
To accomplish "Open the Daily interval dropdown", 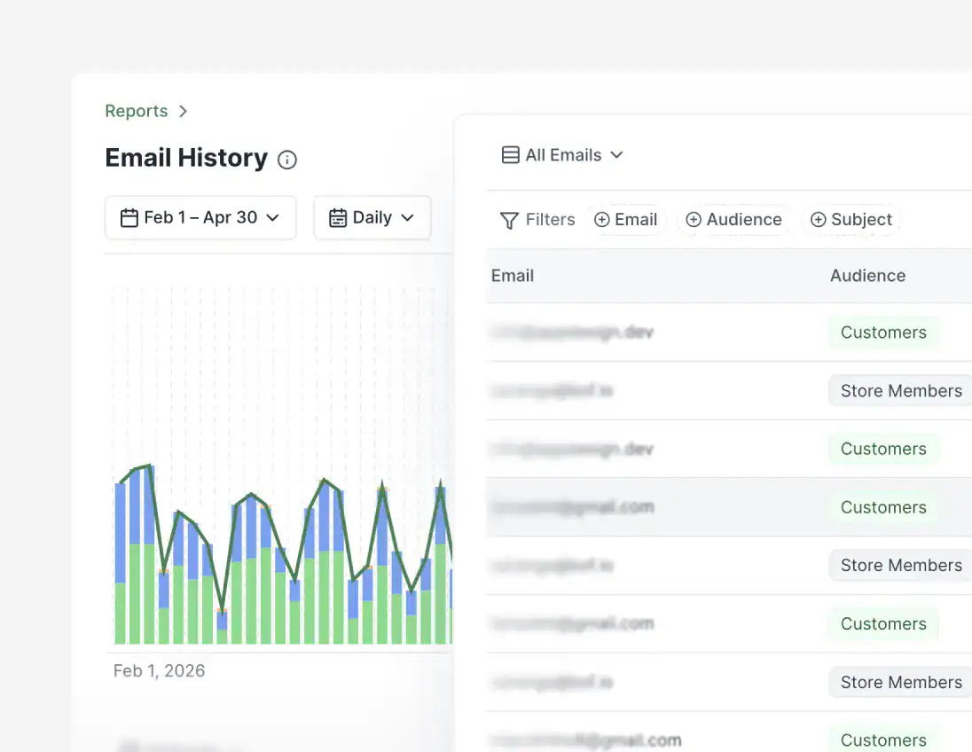I will coord(372,217).
